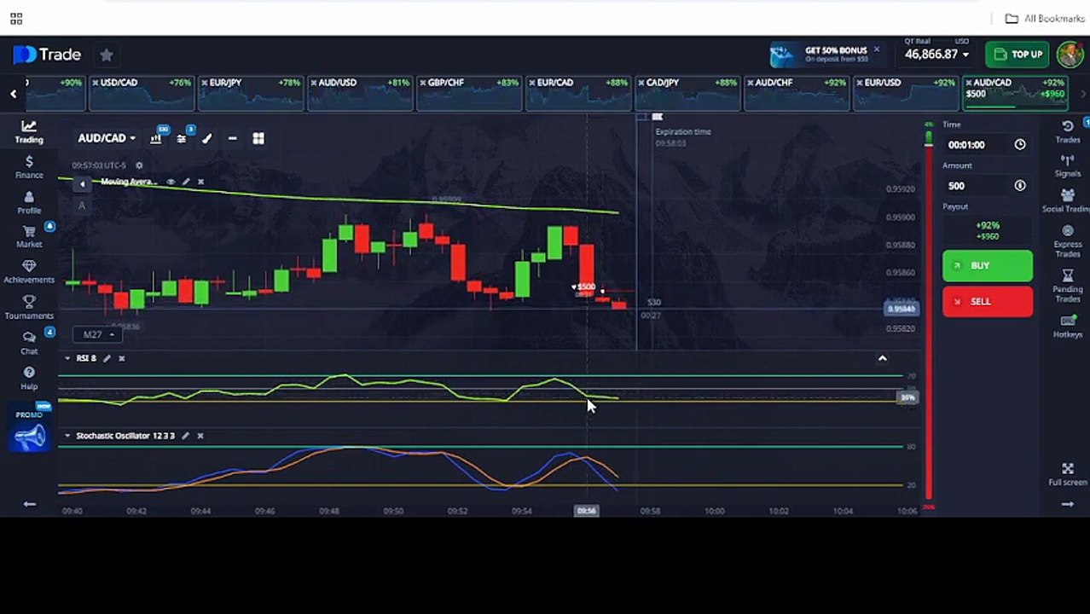Screen dimensions: 1090x614
Task: Dismiss the 50% bonus banner
Action: pyautogui.click(x=876, y=50)
